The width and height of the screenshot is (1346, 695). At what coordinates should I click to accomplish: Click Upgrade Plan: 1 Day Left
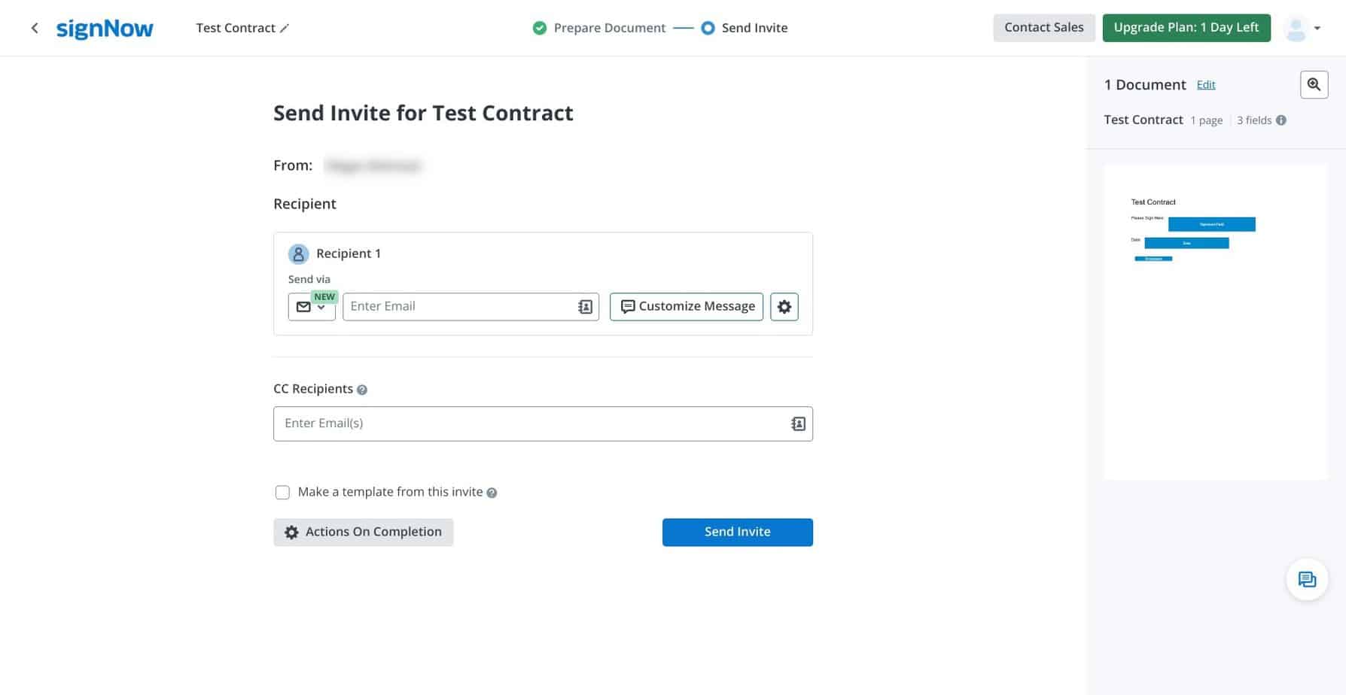tap(1186, 28)
